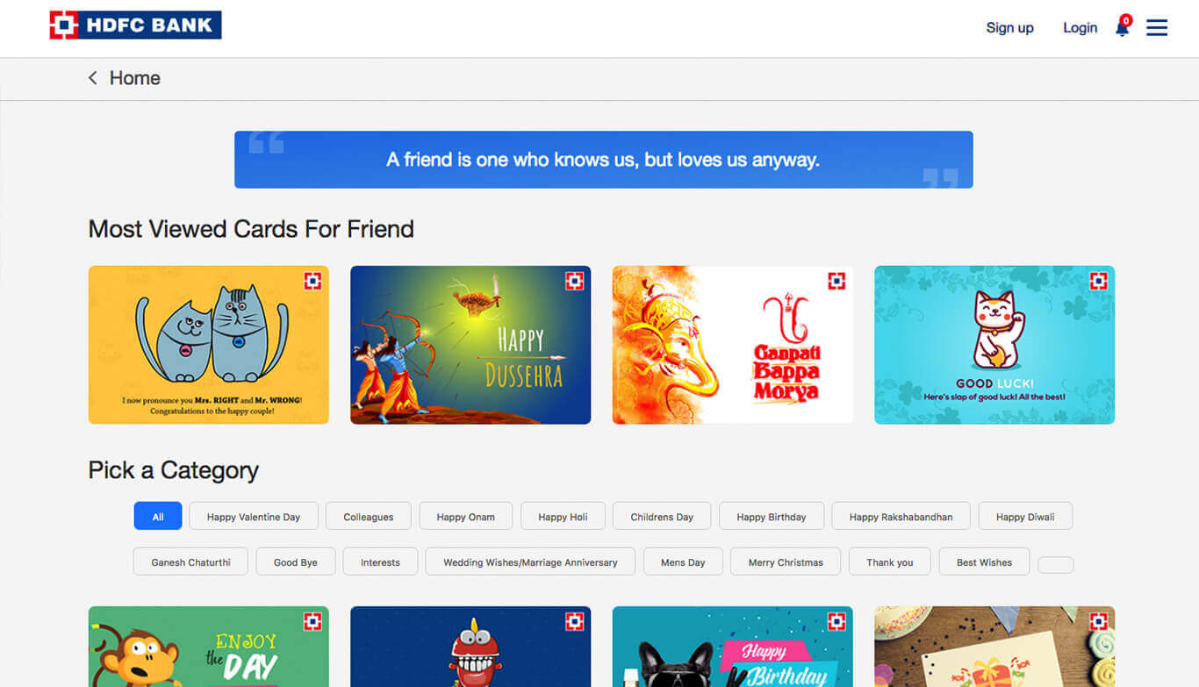The height and width of the screenshot is (687, 1199).
Task: Click HDFC logo badge on cats card
Action: (x=312, y=282)
